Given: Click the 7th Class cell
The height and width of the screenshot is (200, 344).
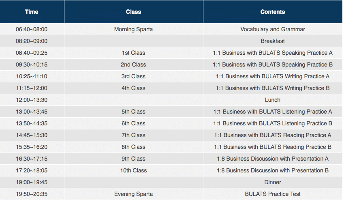Looking at the screenshot, I should coord(133,135).
